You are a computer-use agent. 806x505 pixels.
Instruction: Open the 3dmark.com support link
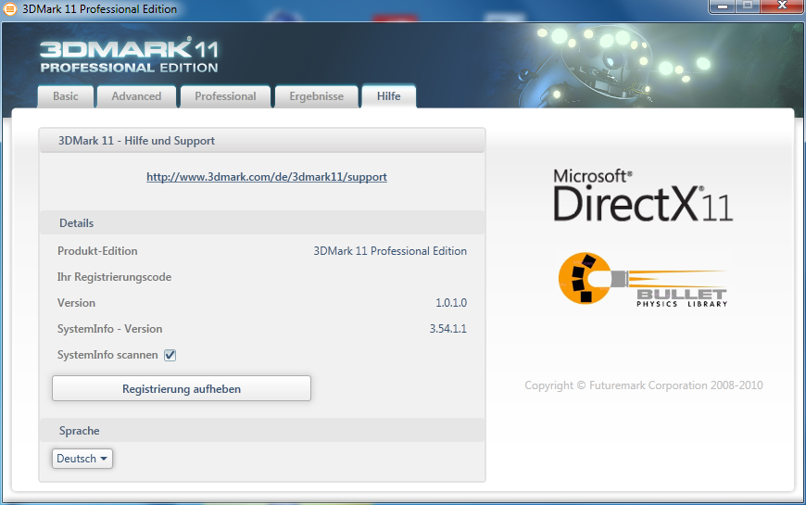[x=267, y=177]
